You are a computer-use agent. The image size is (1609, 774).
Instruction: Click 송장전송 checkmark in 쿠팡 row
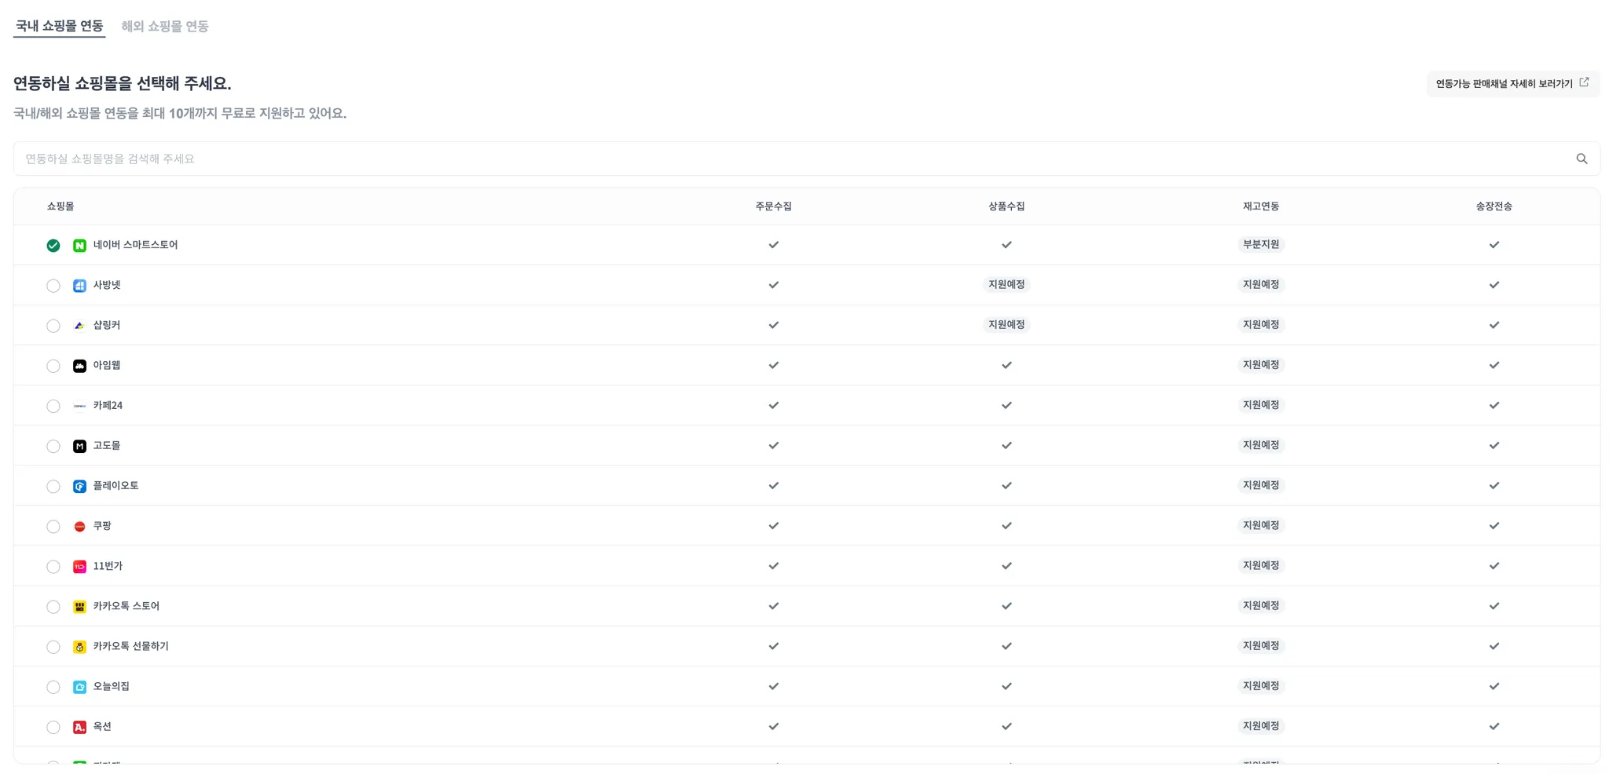click(x=1494, y=526)
